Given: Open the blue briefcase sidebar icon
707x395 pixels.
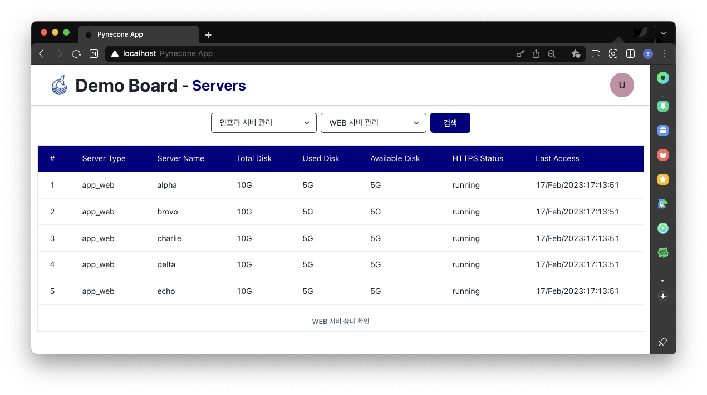Looking at the screenshot, I should (662, 131).
